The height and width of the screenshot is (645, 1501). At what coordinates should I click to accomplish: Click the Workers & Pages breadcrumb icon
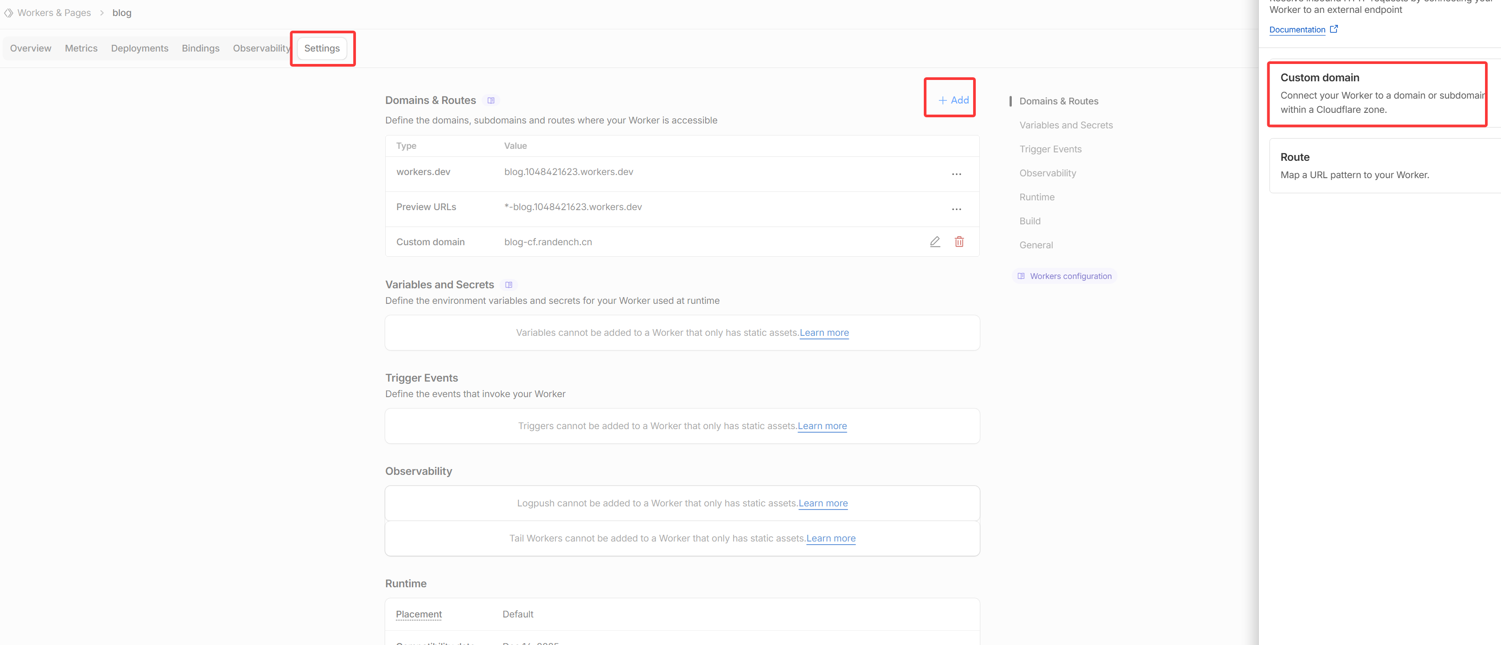click(8, 13)
